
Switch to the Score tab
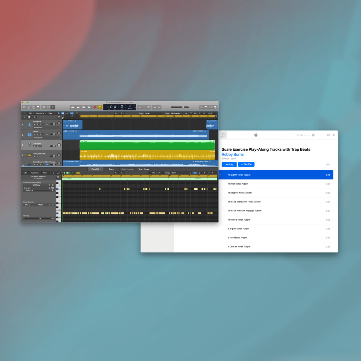111,169
